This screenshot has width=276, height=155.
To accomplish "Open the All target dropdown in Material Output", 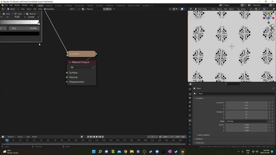I will tap(82, 67).
